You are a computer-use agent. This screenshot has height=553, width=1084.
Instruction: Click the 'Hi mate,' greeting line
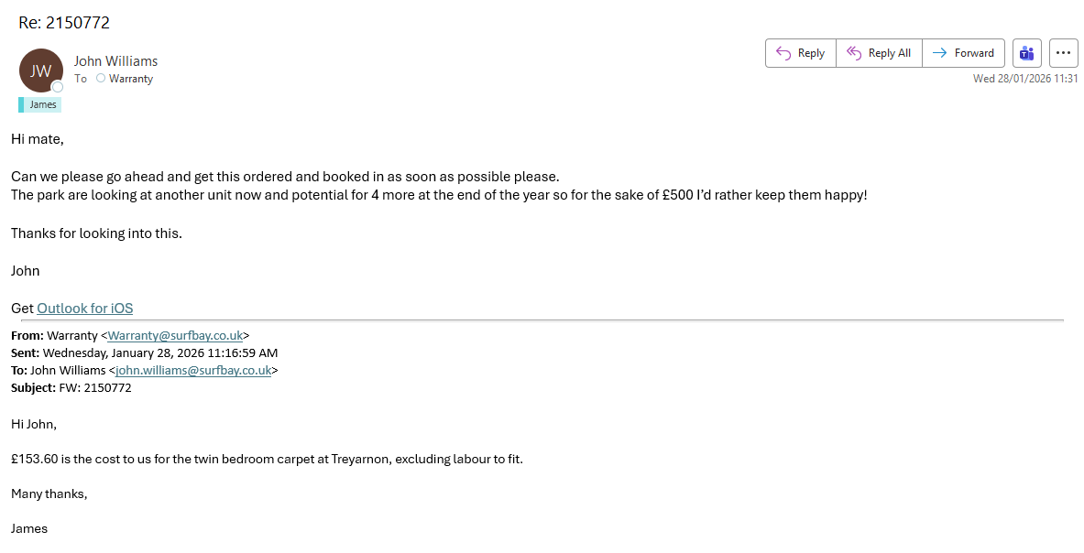coord(38,139)
